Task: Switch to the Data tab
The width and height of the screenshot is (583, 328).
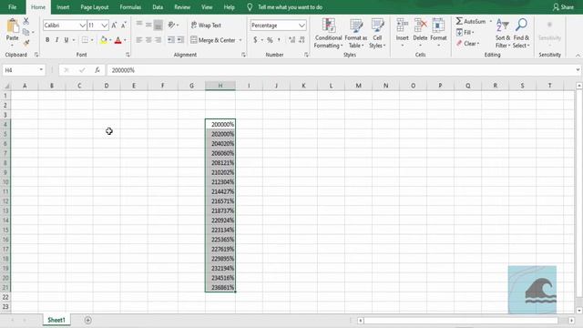Action: point(158,7)
